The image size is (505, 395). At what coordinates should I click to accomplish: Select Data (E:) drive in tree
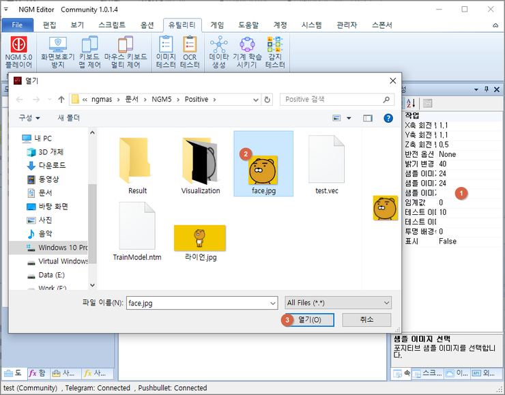pyautogui.click(x=51, y=275)
